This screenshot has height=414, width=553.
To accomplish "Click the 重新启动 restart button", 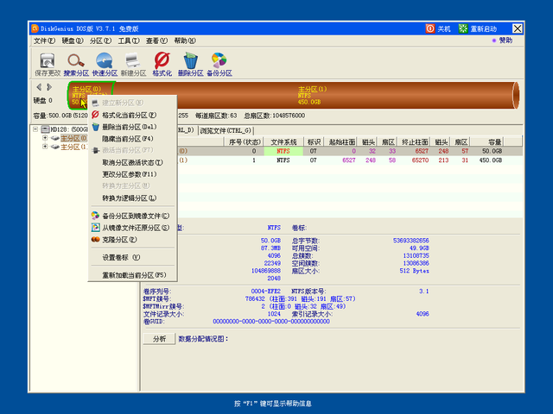I will 478,28.
